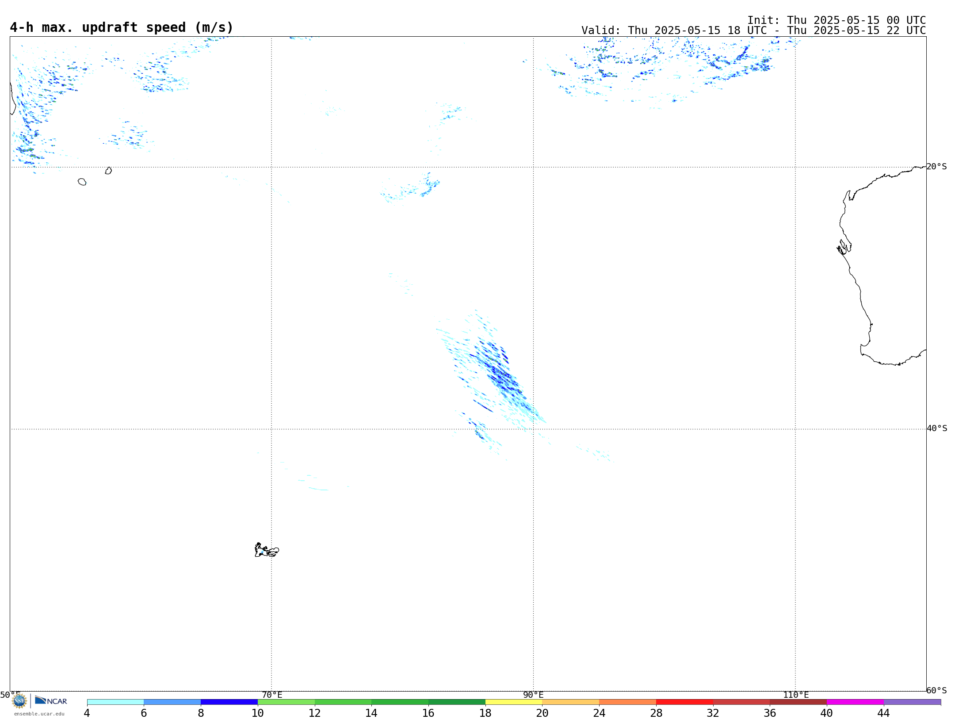The height and width of the screenshot is (719, 955).
Task: Click the colorbar tick label 14
Action: [371, 713]
